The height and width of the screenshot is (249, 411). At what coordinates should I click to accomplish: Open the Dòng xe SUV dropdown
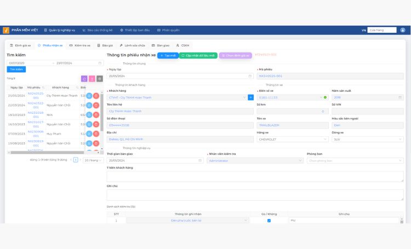401,140
